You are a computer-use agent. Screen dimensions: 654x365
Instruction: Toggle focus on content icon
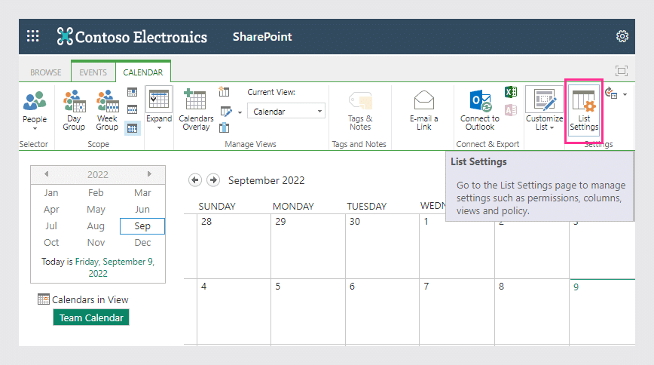pyautogui.click(x=622, y=71)
